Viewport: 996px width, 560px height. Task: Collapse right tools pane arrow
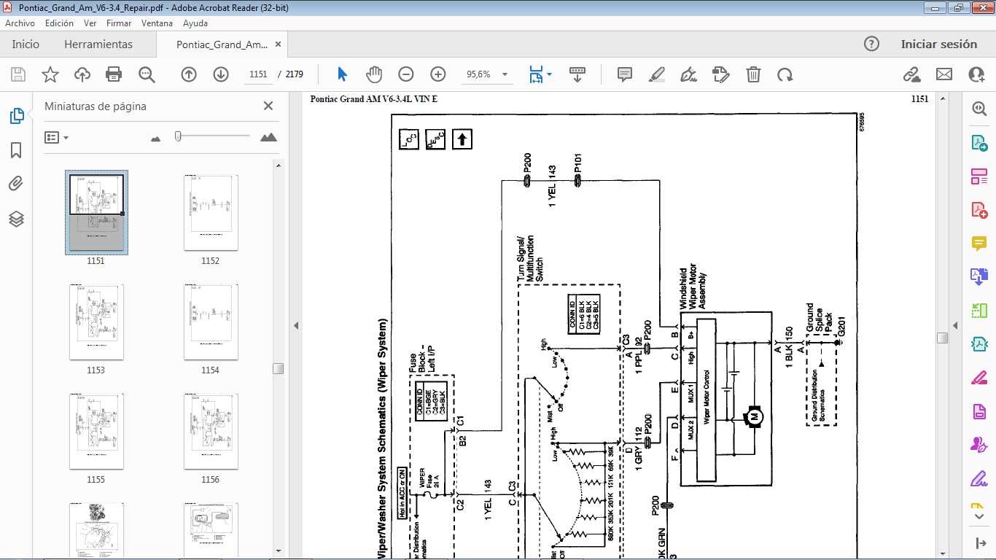pyautogui.click(x=955, y=325)
